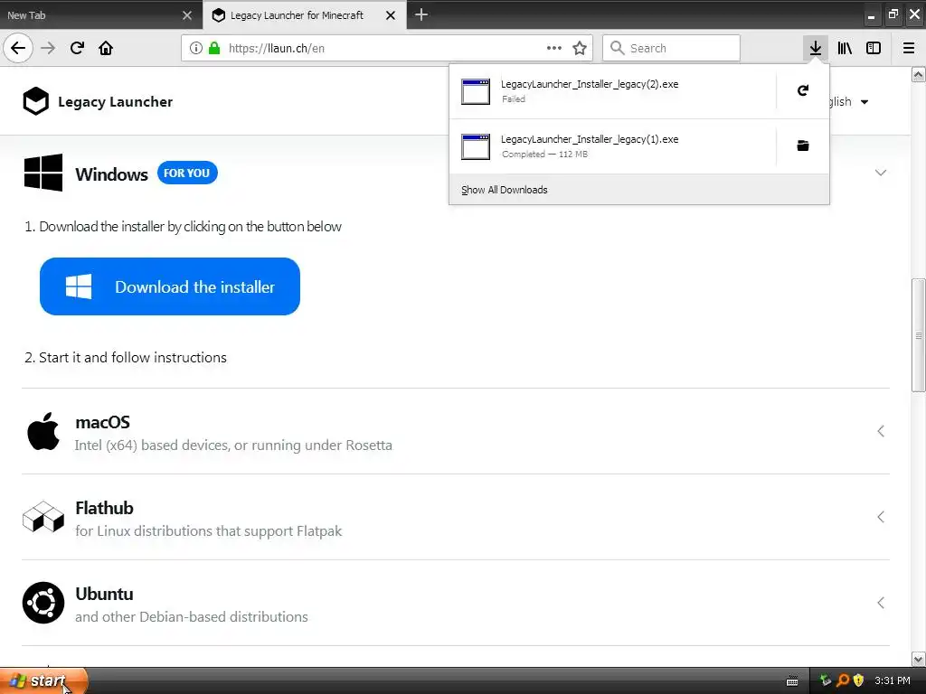Click the green secure connection padlock

[214, 48]
